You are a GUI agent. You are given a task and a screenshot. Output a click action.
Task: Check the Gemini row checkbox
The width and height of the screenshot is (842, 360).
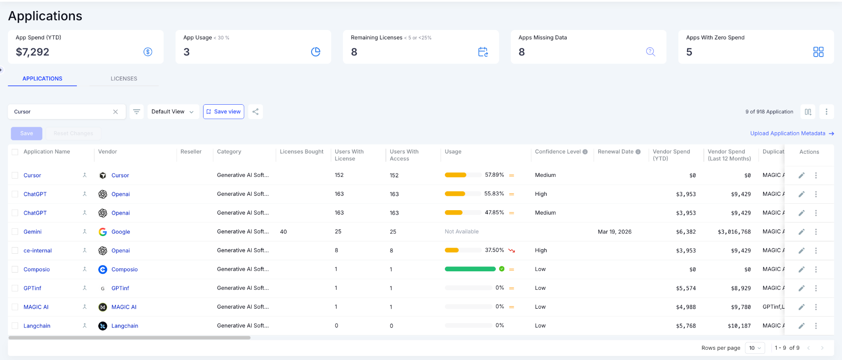coord(15,232)
